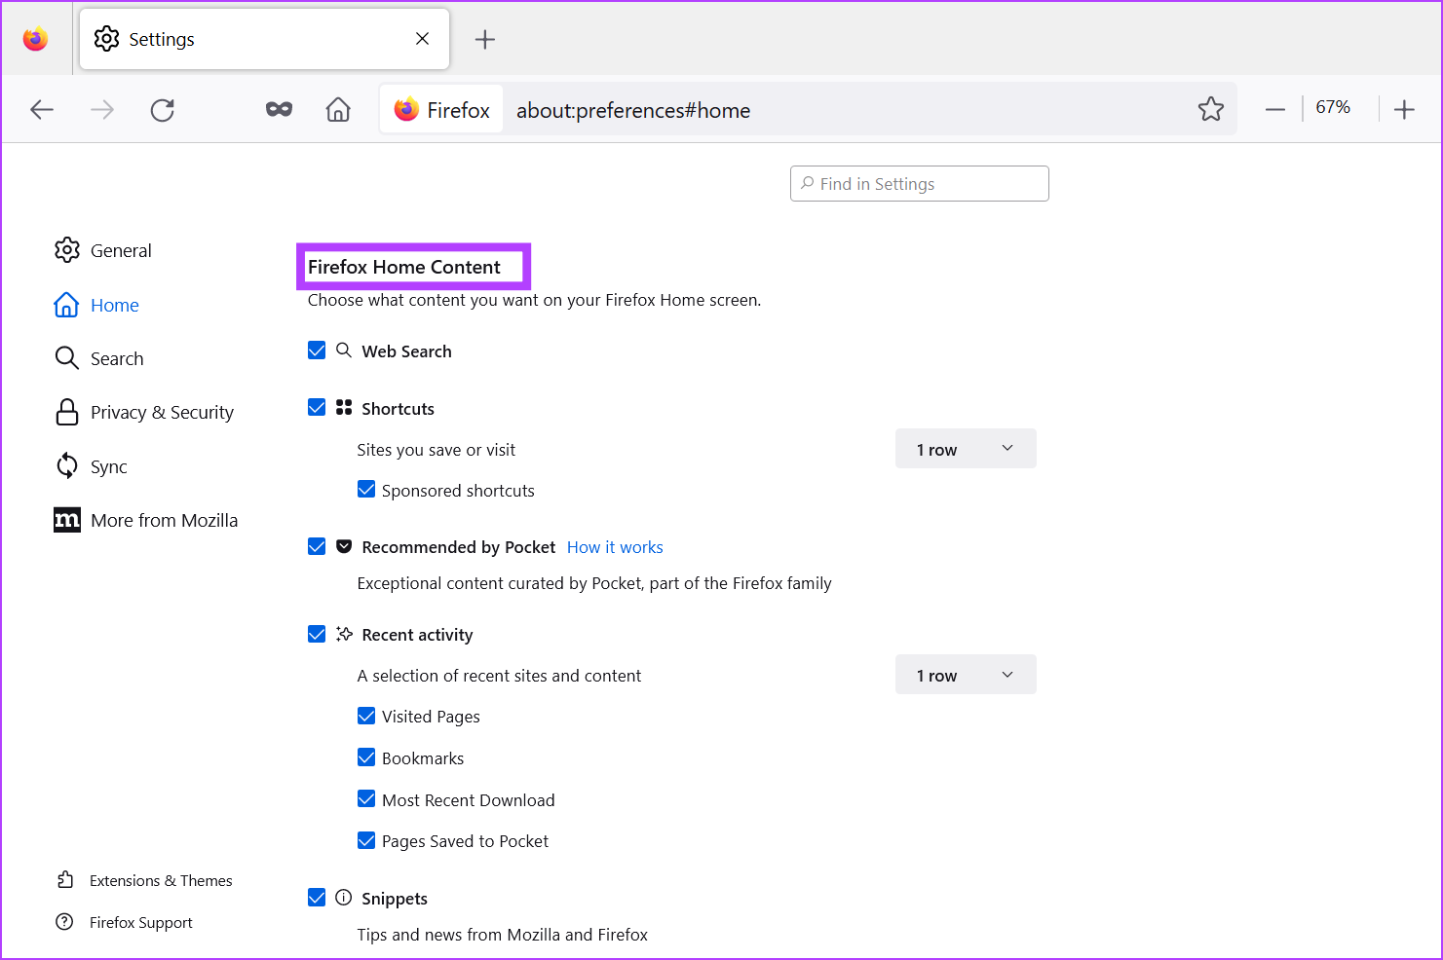Disable Sponsored shortcuts checkbox

coord(366,490)
